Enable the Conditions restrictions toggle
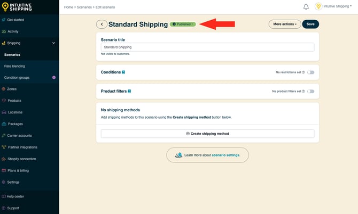The height and width of the screenshot is (214, 358). [310, 72]
